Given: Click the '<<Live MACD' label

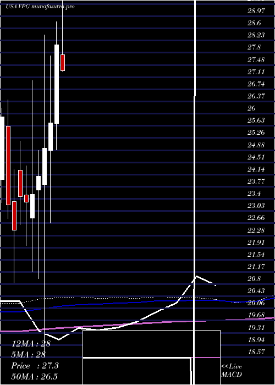Looking at the screenshot, I should click(x=232, y=371).
